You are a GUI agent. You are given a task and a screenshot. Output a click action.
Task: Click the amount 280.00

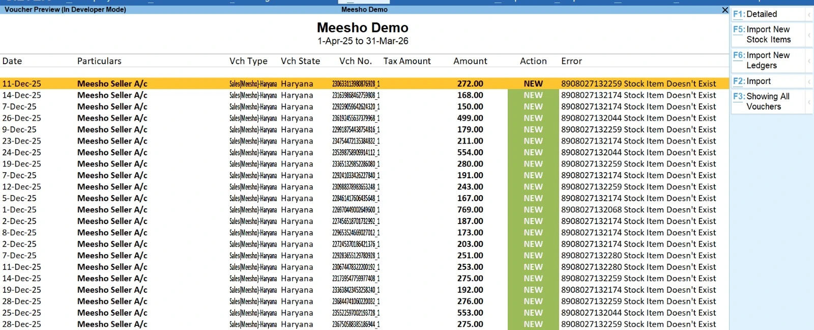pos(470,164)
